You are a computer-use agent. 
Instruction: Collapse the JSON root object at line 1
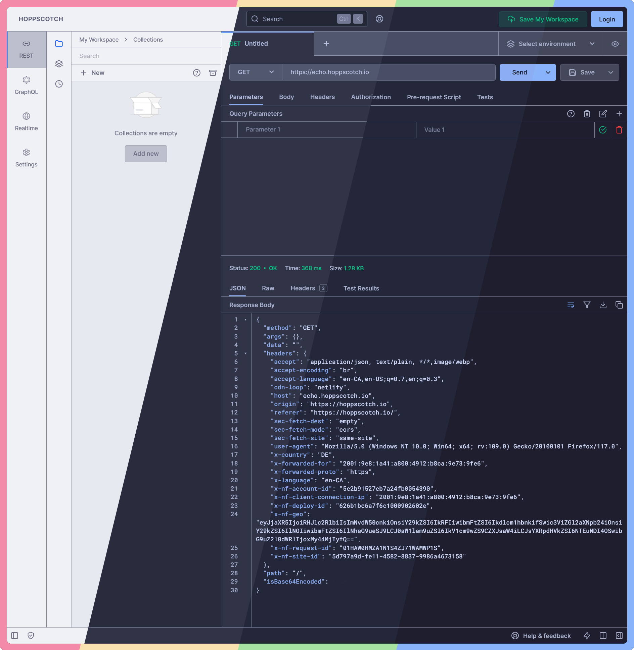pyautogui.click(x=246, y=320)
